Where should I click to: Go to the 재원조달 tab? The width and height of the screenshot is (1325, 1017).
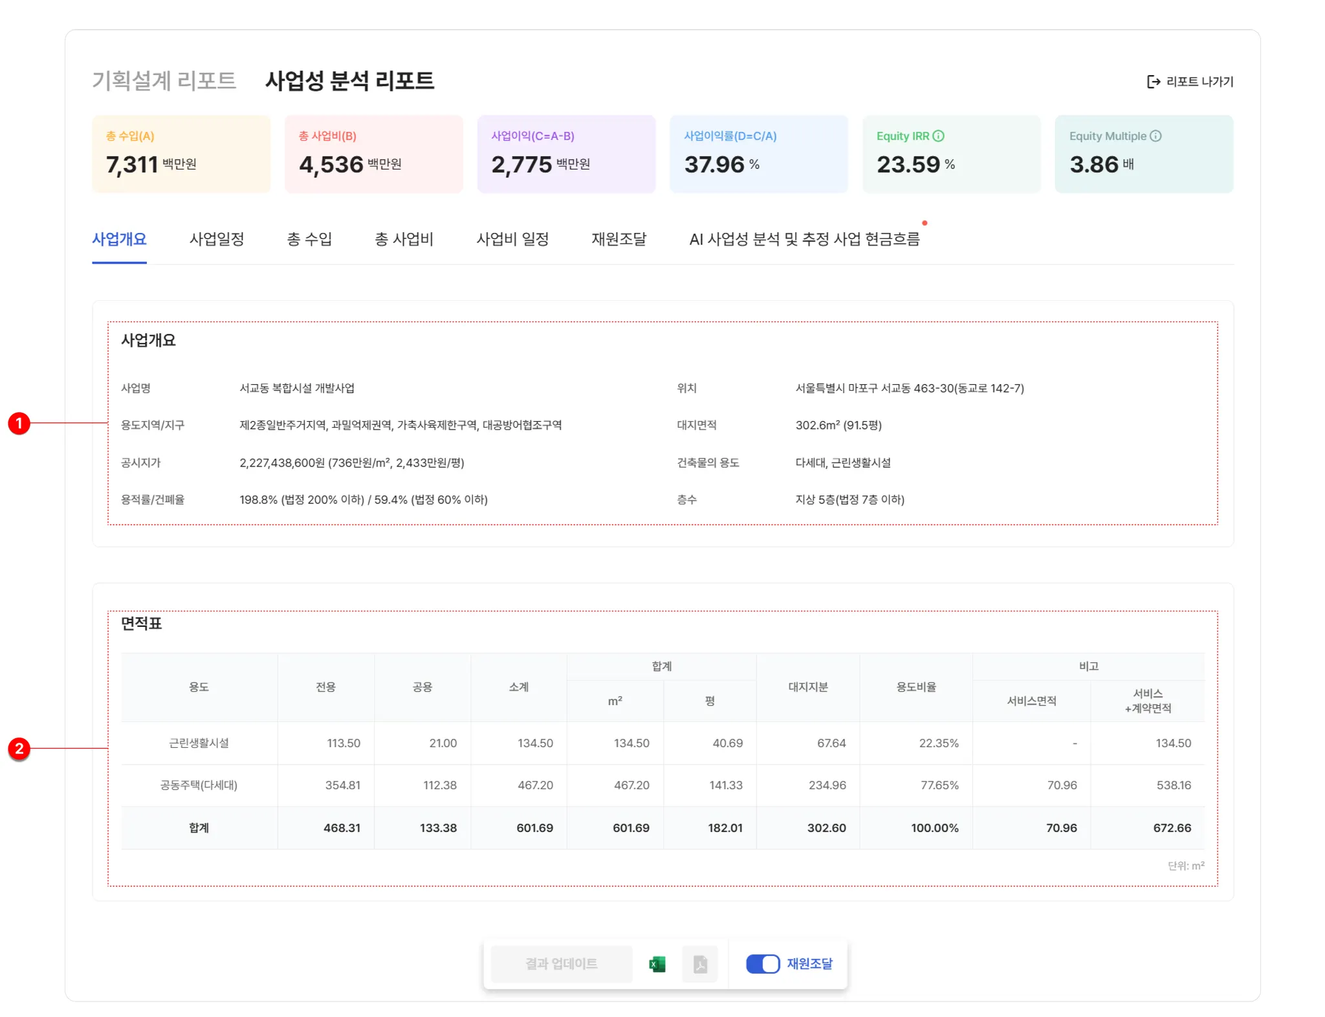coord(619,239)
